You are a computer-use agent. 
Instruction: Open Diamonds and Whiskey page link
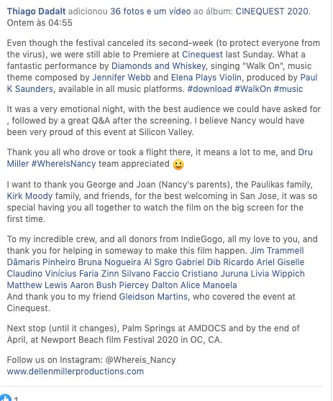(x=159, y=66)
